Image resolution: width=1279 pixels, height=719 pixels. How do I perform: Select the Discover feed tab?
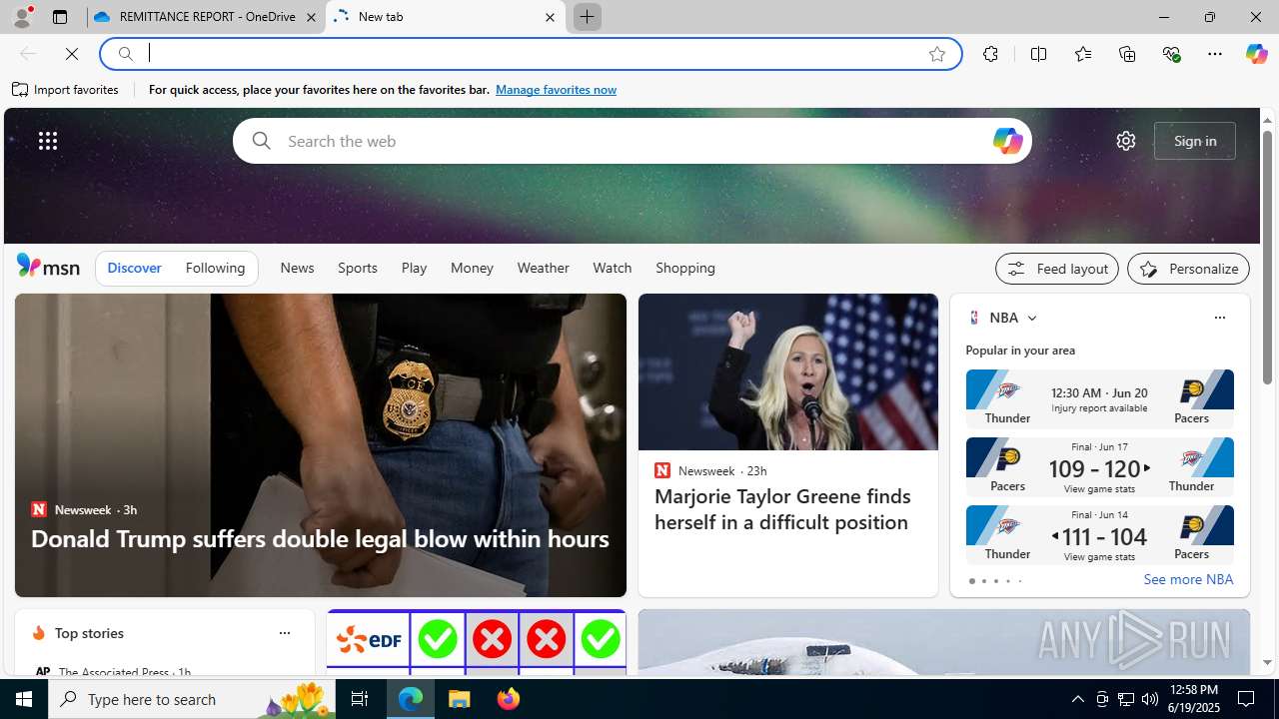[134, 268]
